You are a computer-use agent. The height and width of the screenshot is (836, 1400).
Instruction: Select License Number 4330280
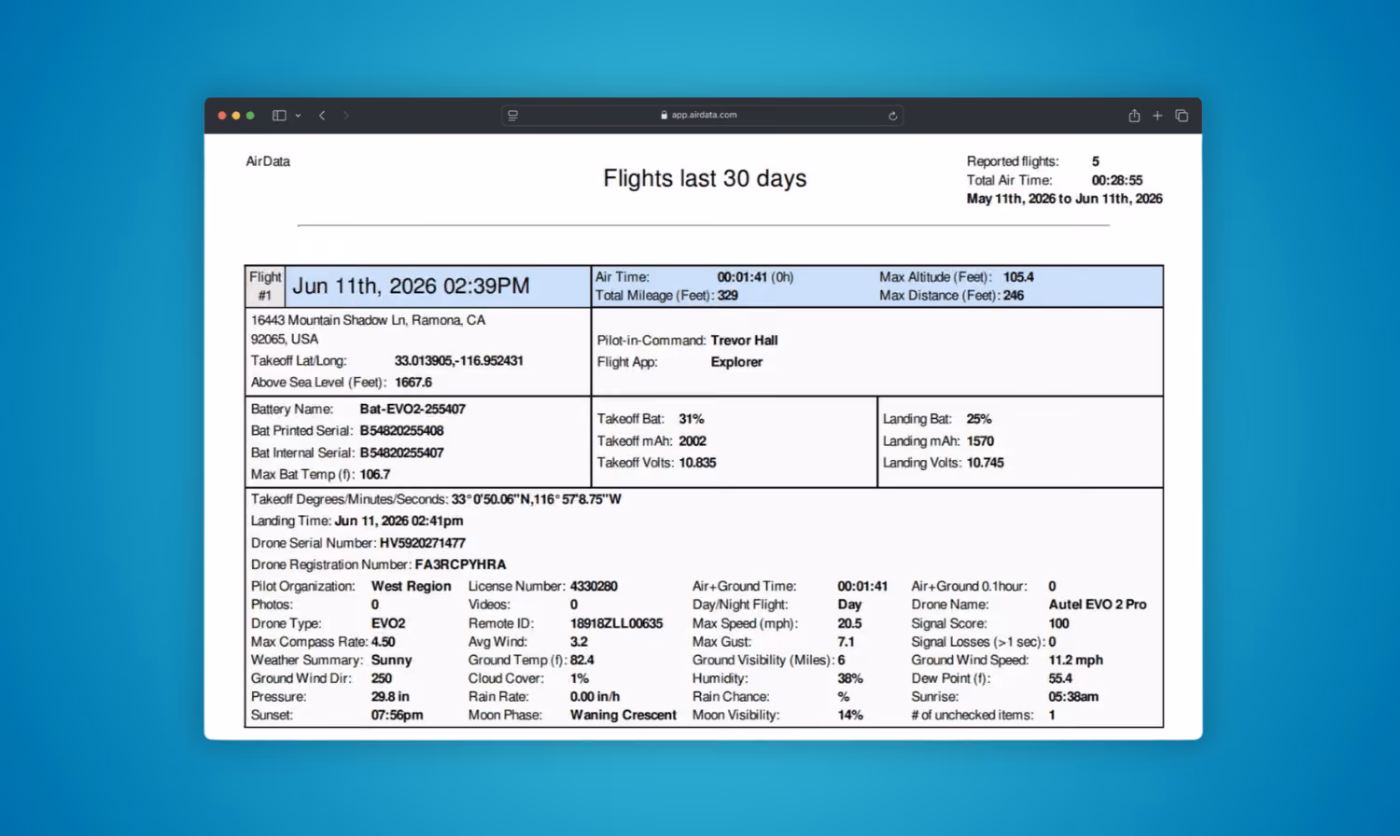click(594, 587)
